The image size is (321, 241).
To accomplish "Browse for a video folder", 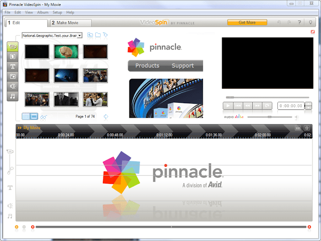I will pos(98,35).
